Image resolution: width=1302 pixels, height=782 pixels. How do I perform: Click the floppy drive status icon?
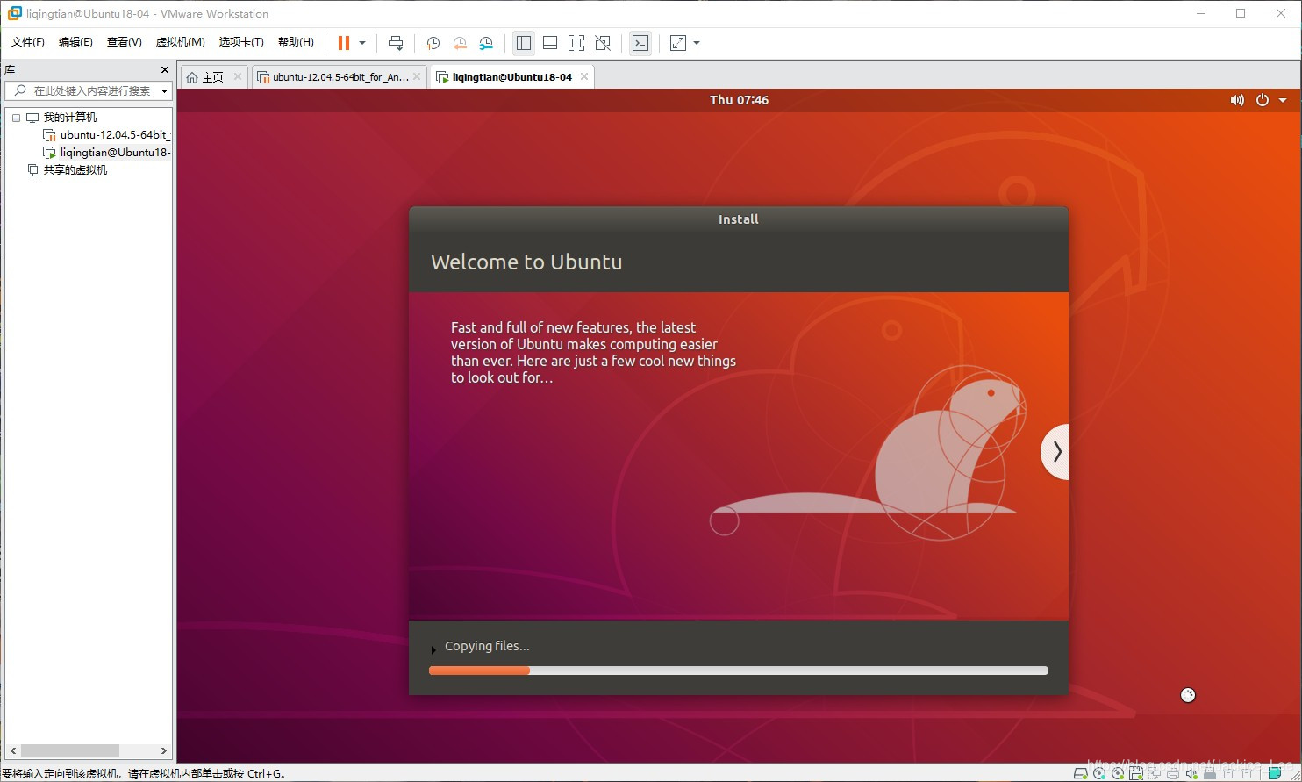tap(1136, 773)
